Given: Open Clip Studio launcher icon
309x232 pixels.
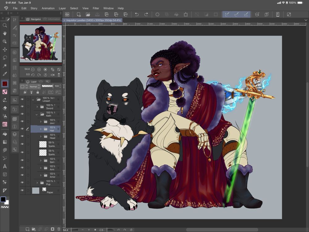Looking at the screenshot, I should 67,15.
